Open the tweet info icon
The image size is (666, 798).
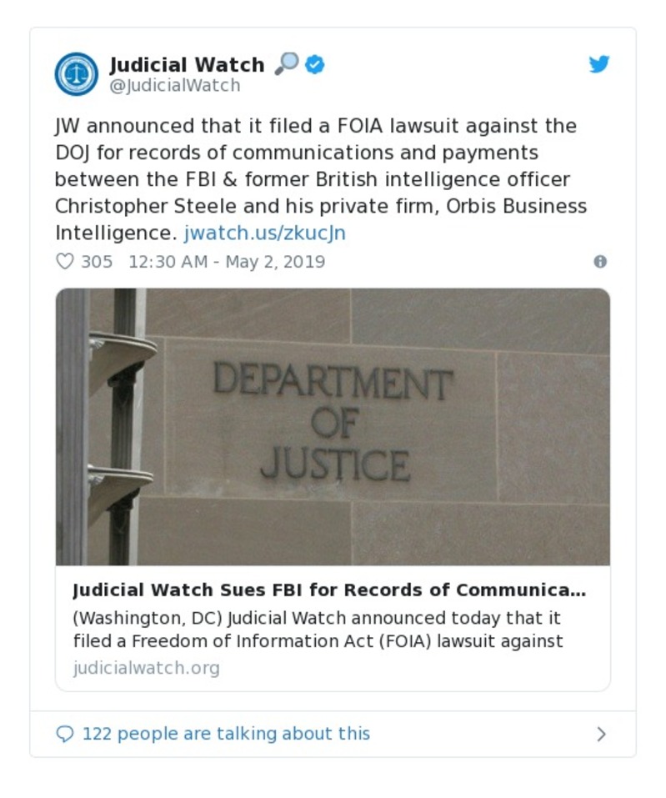click(599, 262)
